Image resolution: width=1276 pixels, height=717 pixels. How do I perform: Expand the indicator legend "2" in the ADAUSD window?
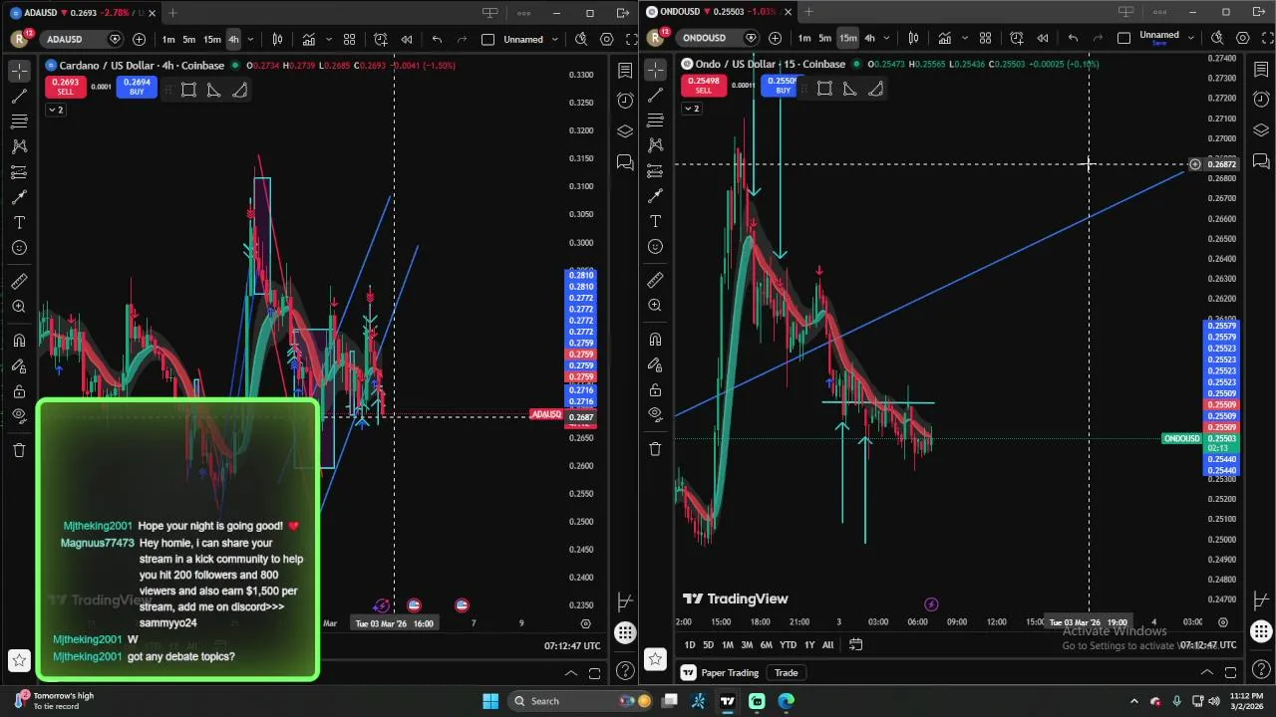[55, 110]
